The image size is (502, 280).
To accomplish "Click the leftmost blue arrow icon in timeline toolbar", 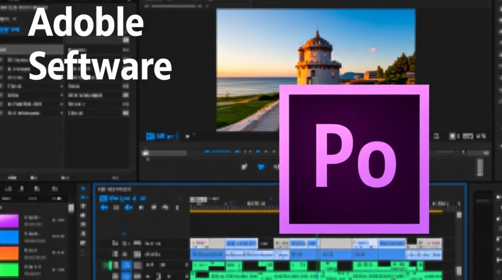I will tap(104, 208).
